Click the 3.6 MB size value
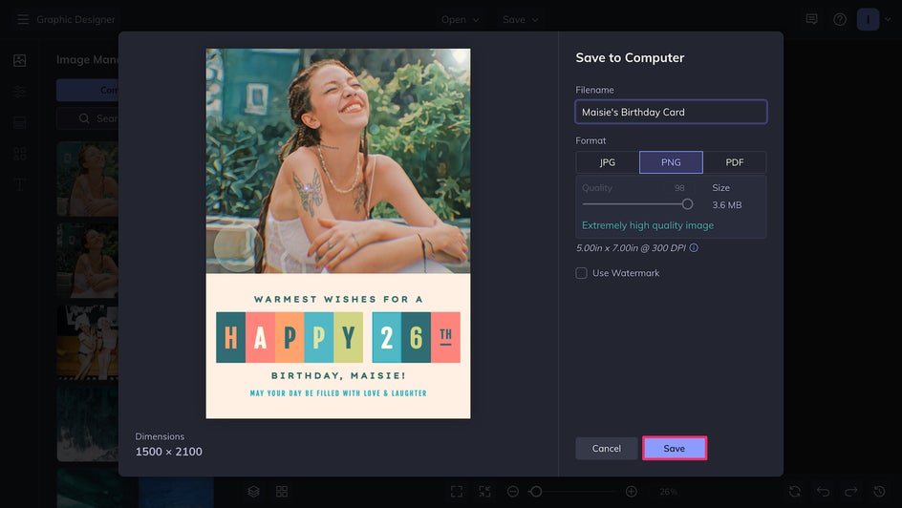Screen dimensions: 902x508 (x=727, y=205)
